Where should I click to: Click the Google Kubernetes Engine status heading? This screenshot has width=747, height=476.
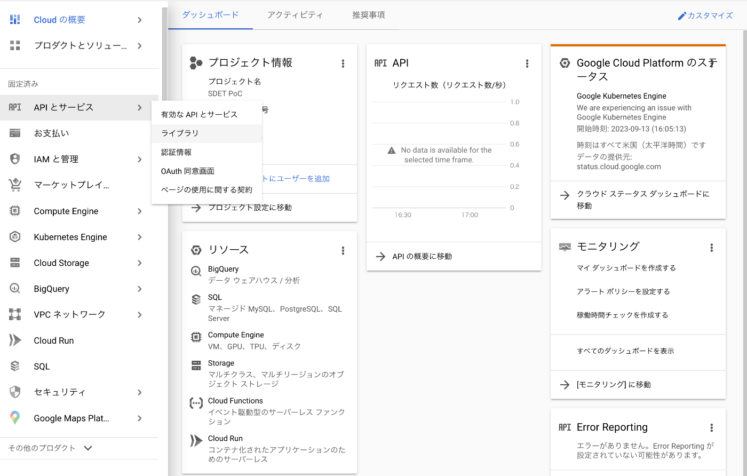click(622, 96)
